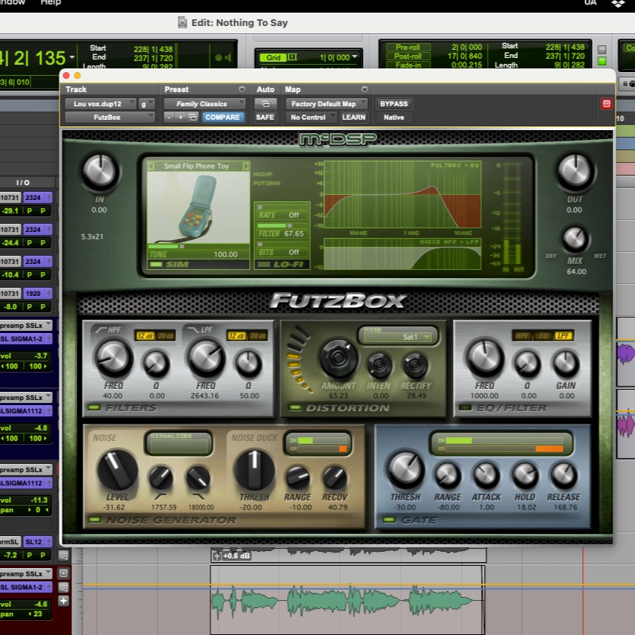Click the plus icon beside the pan 23 track
Screen dimensions: 635x635
(63, 601)
